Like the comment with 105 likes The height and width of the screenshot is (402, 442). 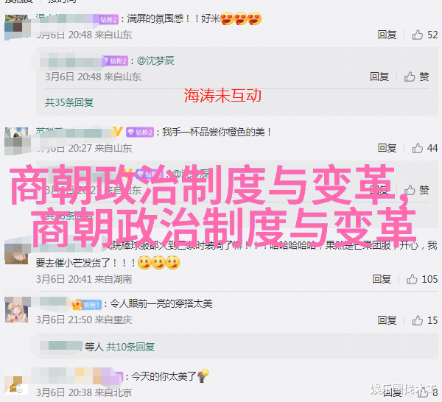[412, 279]
